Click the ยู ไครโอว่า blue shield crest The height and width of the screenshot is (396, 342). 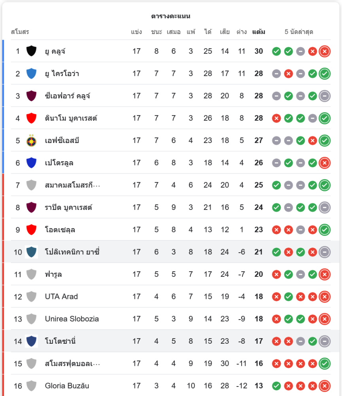click(x=31, y=73)
